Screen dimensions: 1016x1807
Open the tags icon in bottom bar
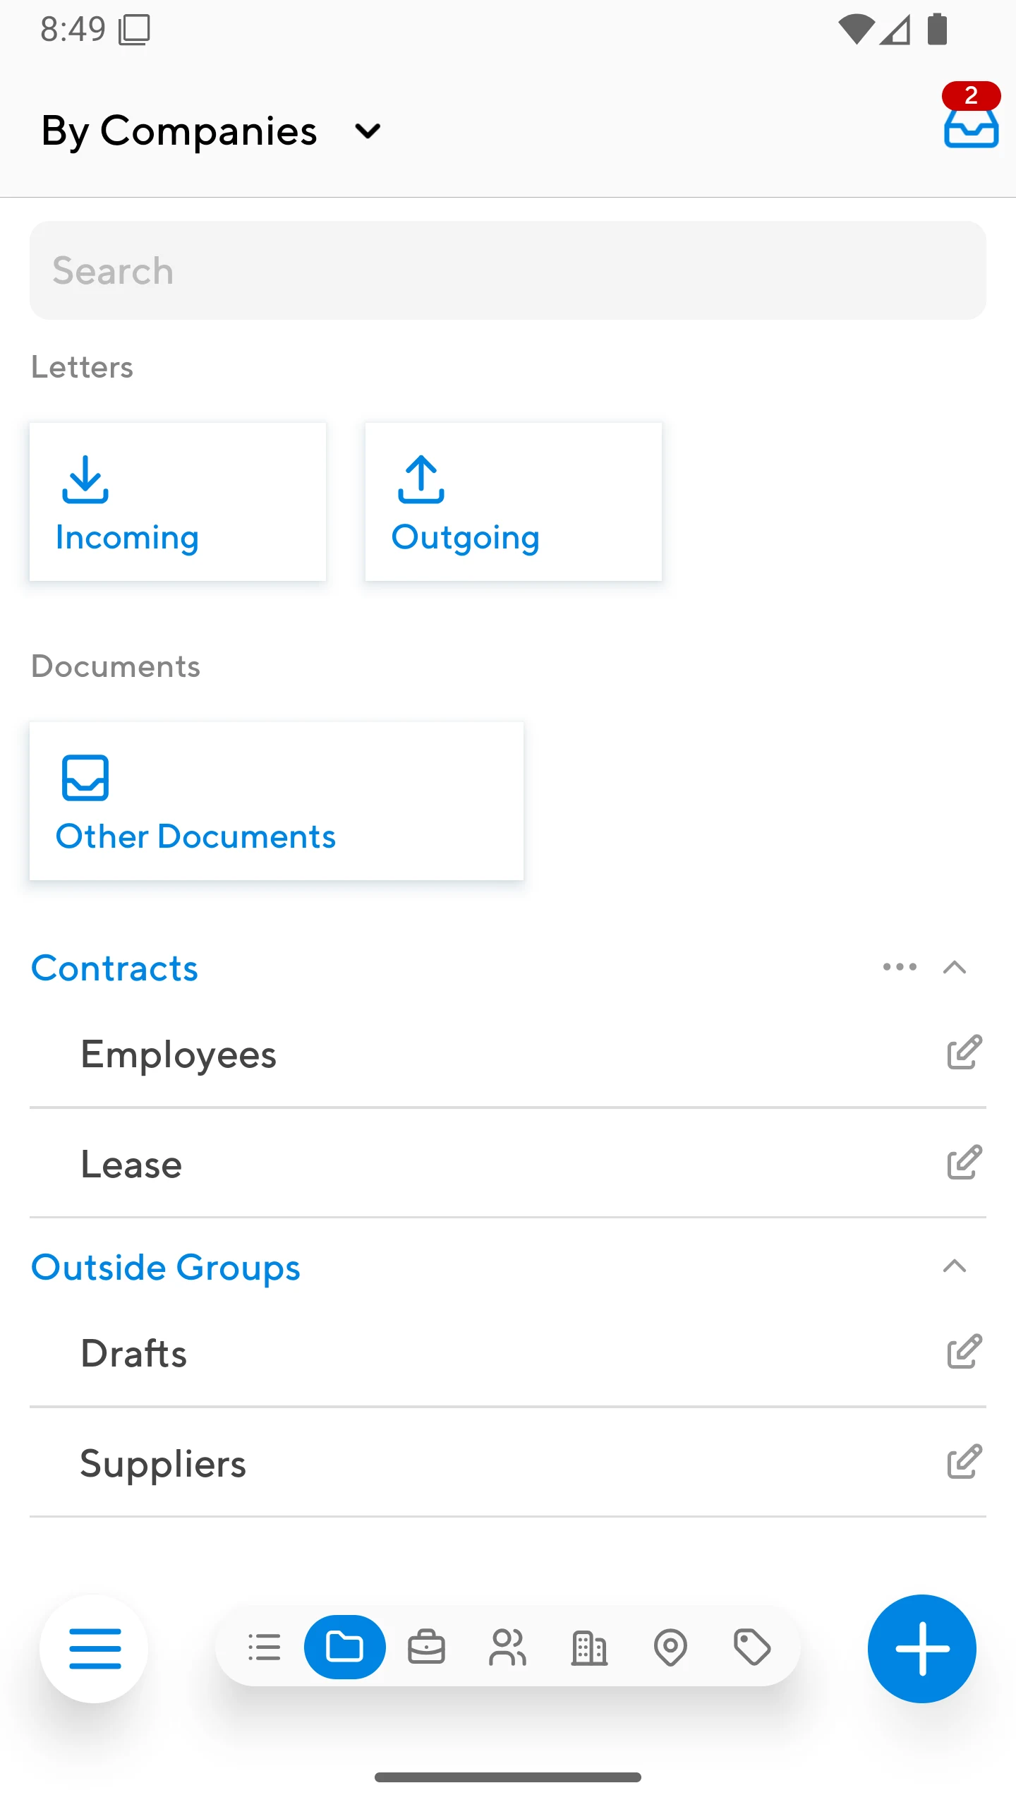pos(752,1647)
